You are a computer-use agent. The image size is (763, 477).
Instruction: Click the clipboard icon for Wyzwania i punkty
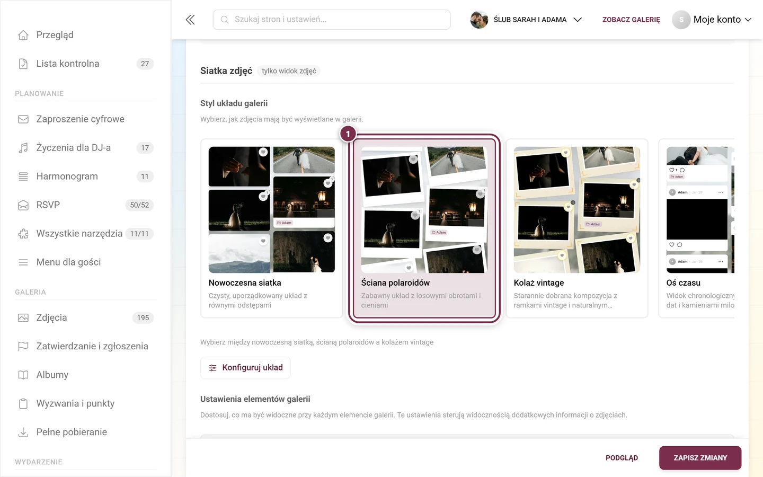point(23,403)
